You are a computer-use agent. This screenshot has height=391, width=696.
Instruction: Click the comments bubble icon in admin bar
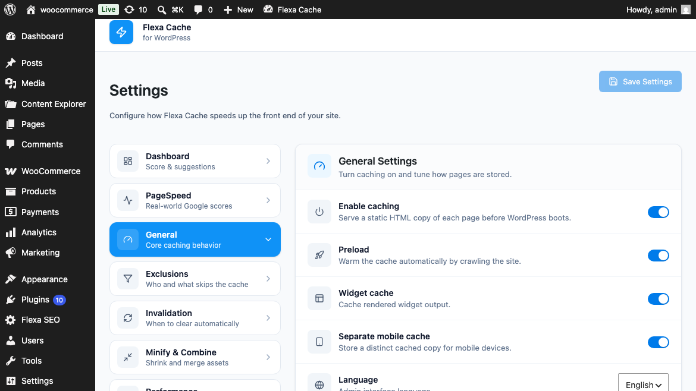coord(199,10)
